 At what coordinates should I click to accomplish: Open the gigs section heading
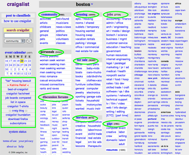pyautogui.click(x=110, y=124)
